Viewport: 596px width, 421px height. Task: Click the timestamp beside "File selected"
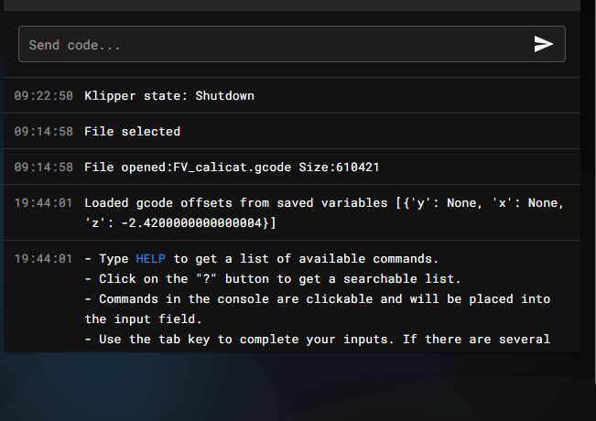coord(43,132)
